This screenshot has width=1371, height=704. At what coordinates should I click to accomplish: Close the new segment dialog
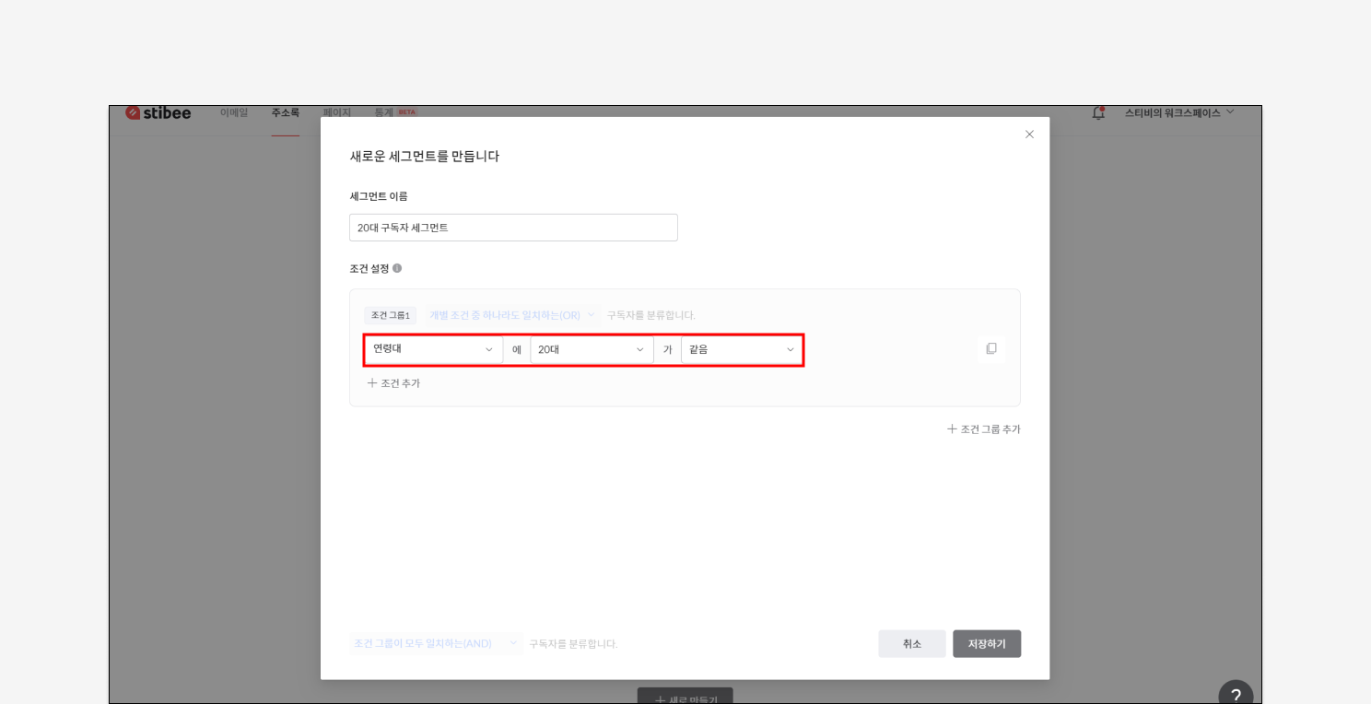(x=1029, y=135)
